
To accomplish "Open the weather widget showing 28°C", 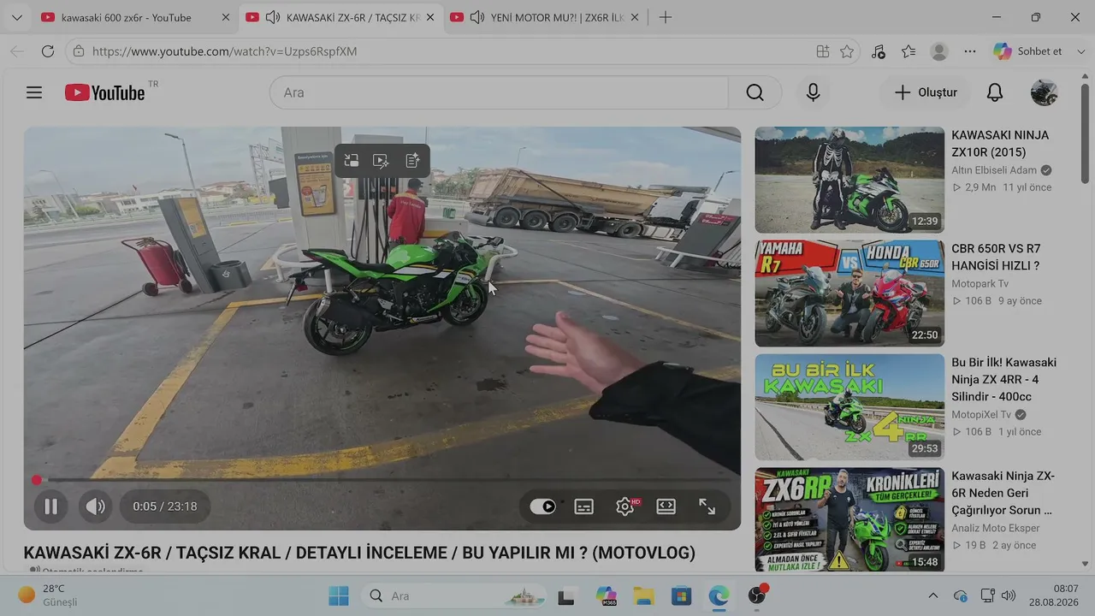I will (48, 595).
